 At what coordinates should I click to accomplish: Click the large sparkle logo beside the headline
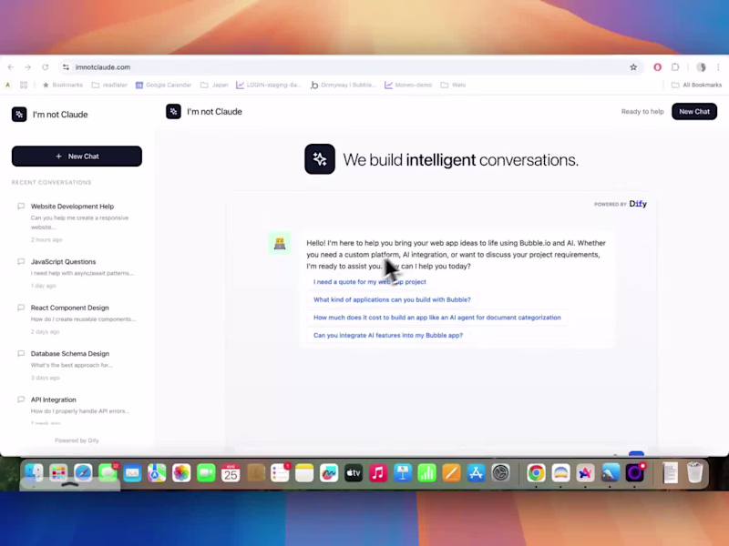point(320,159)
